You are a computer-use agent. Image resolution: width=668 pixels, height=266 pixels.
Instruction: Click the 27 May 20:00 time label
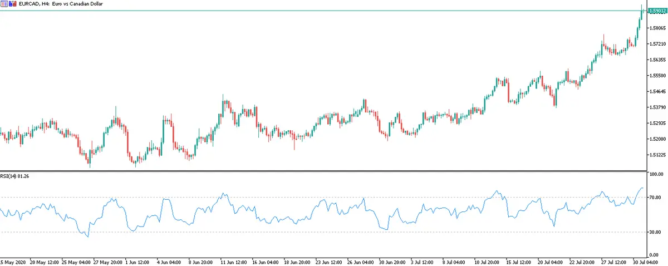coord(107,261)
